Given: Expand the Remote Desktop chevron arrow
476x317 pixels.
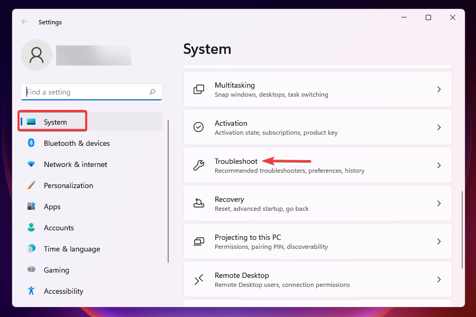Looking at the screenshot, I should (439, 279).
